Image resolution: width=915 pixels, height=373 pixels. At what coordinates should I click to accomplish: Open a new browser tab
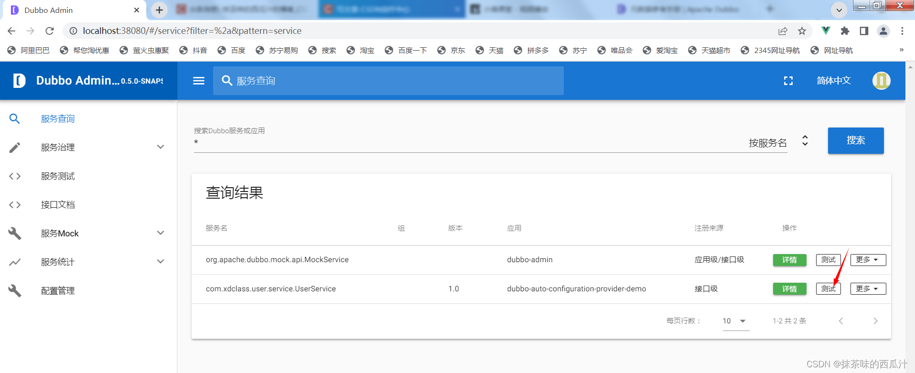pyautogui.click(x=159, y=10)
